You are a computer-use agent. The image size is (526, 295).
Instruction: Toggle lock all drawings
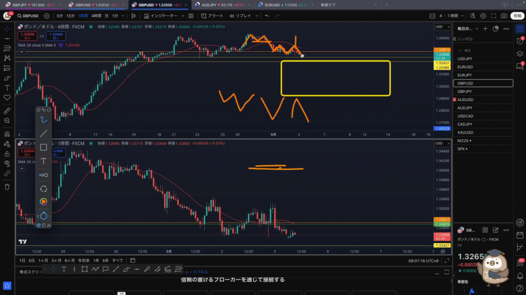(7, 154)
